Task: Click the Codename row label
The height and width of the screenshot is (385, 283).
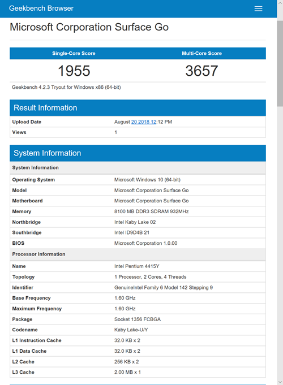Action: [25, 330]
